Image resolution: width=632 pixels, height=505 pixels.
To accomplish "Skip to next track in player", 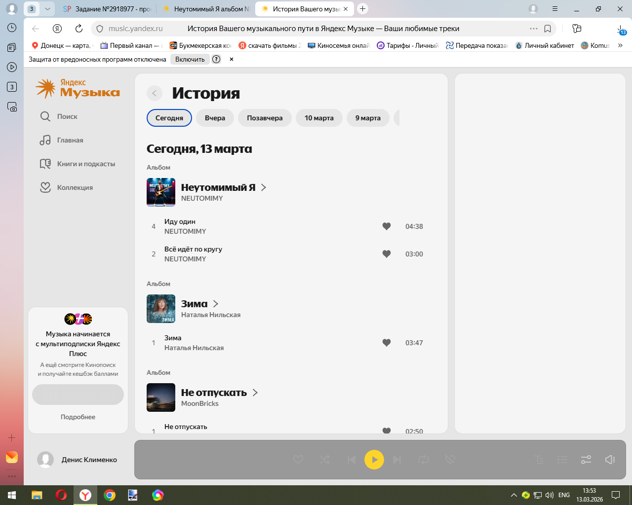I will click(x=397, y=460).
